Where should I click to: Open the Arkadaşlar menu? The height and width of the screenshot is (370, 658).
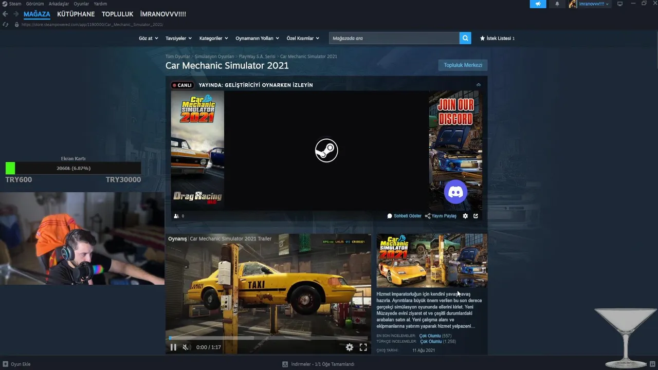click(59, 4)
